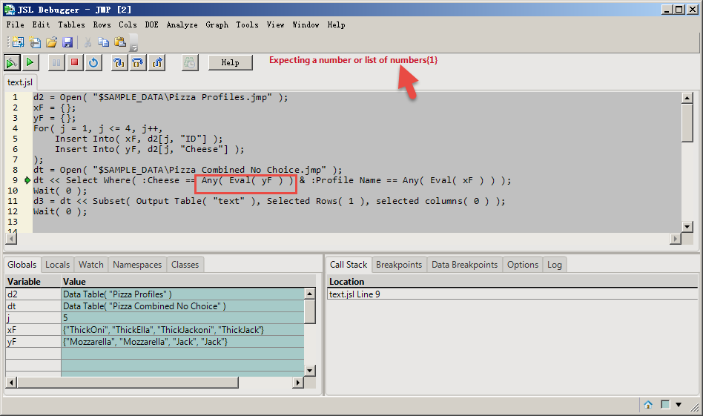703x416 pixels.
Task: Click the Pause Break All icon
Action: tap(56, 63)
